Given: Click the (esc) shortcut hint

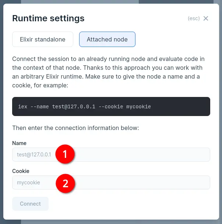Looking at the screenshot, I should pyautogui.click(x=194, y=18).
